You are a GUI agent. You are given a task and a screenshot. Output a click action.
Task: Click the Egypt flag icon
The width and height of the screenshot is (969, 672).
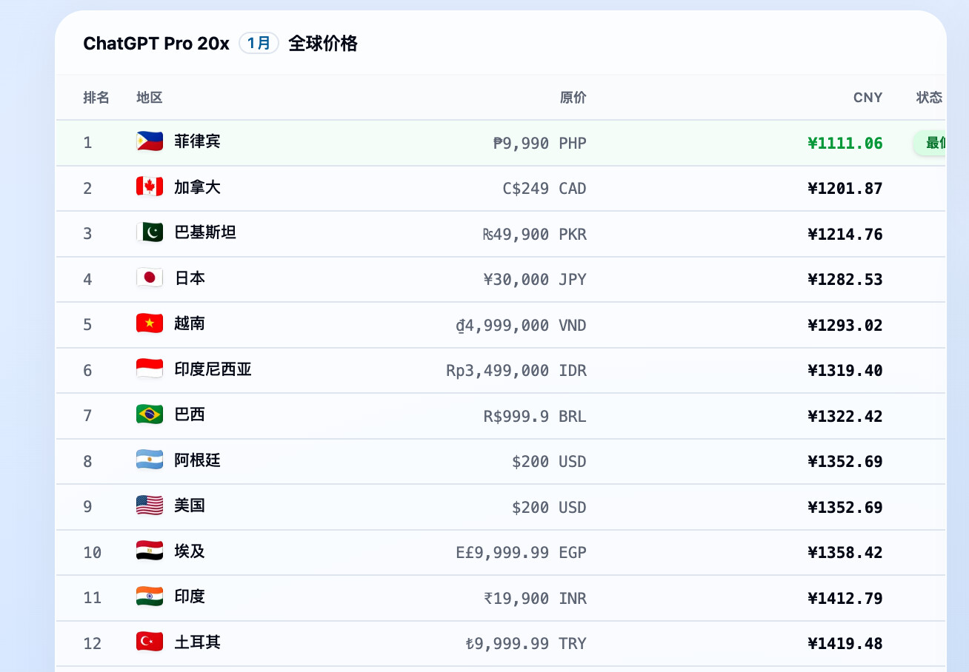point(150,551)
